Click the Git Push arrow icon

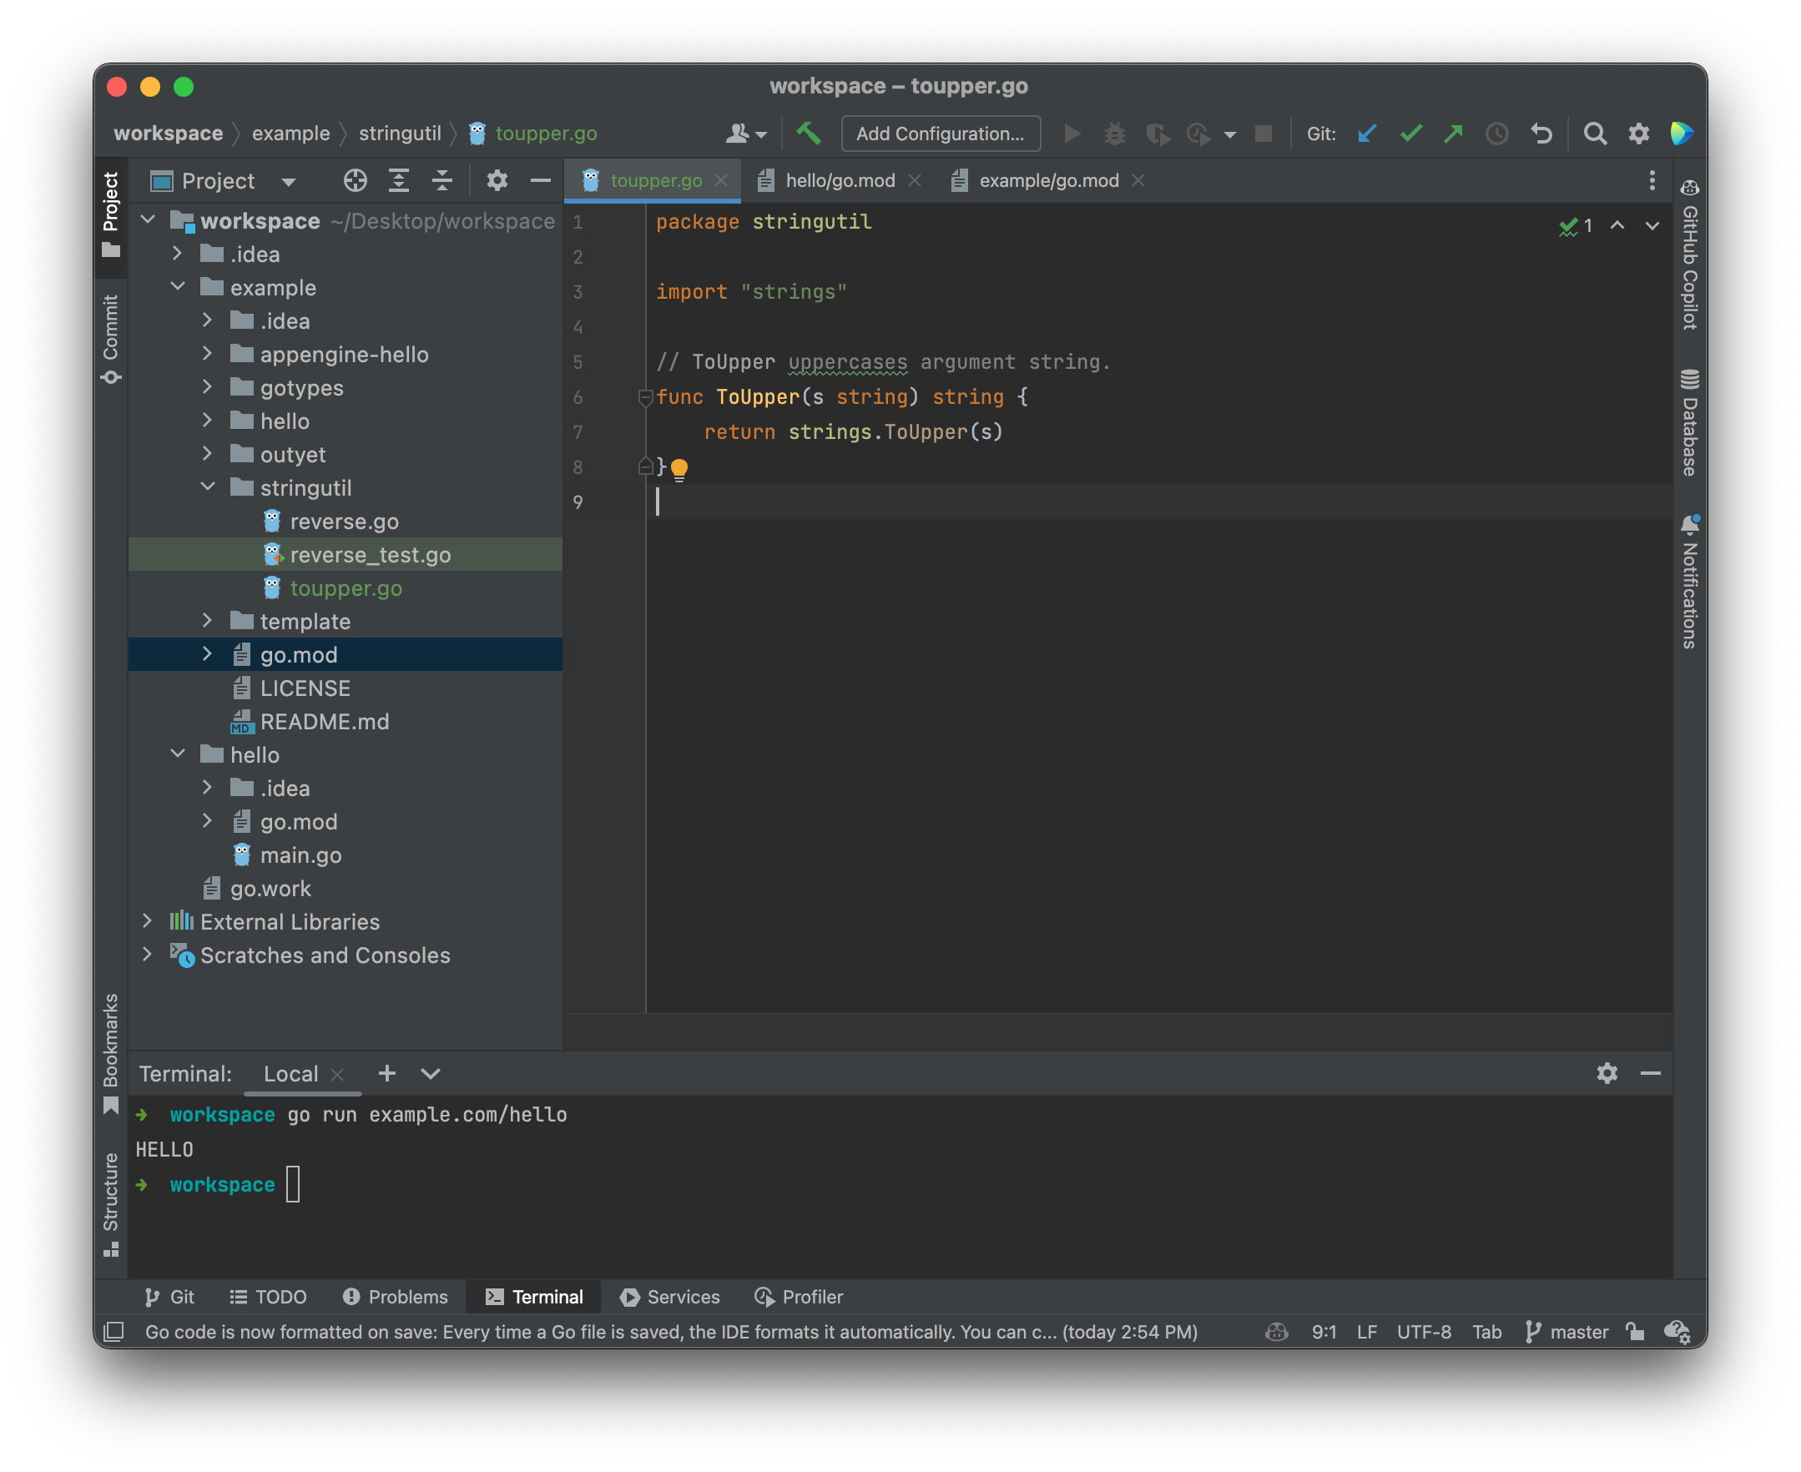pos(1453,134)
